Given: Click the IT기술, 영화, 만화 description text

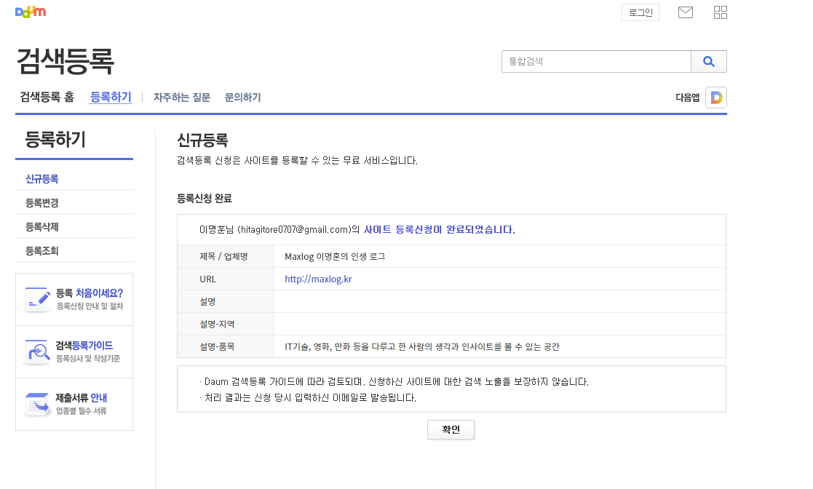Looking at the screenshot, I should [422, 346].
